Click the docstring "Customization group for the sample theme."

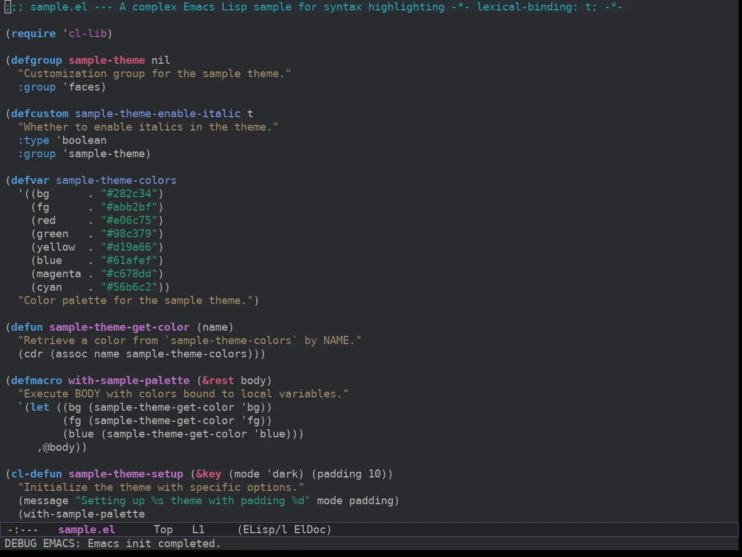point(154,74)
